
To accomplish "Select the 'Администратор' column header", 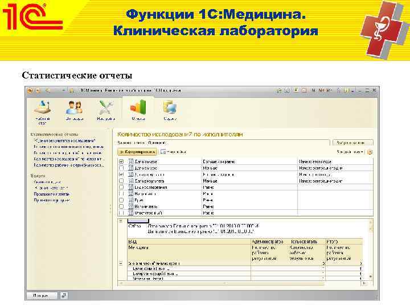I will 268,242.
